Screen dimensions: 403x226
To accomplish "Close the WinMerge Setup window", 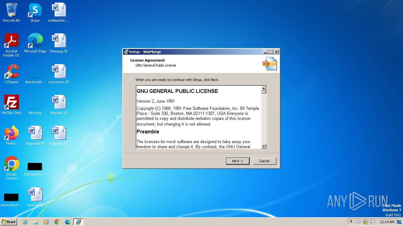I will click(276, 52).
